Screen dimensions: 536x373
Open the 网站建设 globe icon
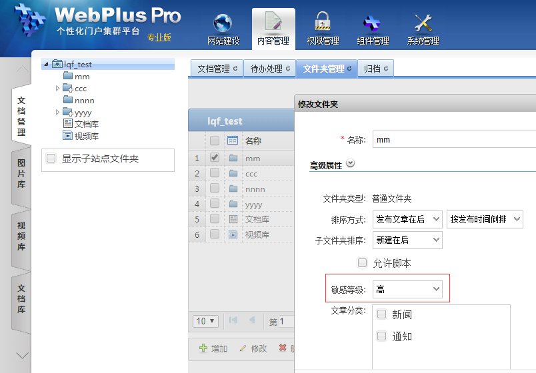(223, 23)
